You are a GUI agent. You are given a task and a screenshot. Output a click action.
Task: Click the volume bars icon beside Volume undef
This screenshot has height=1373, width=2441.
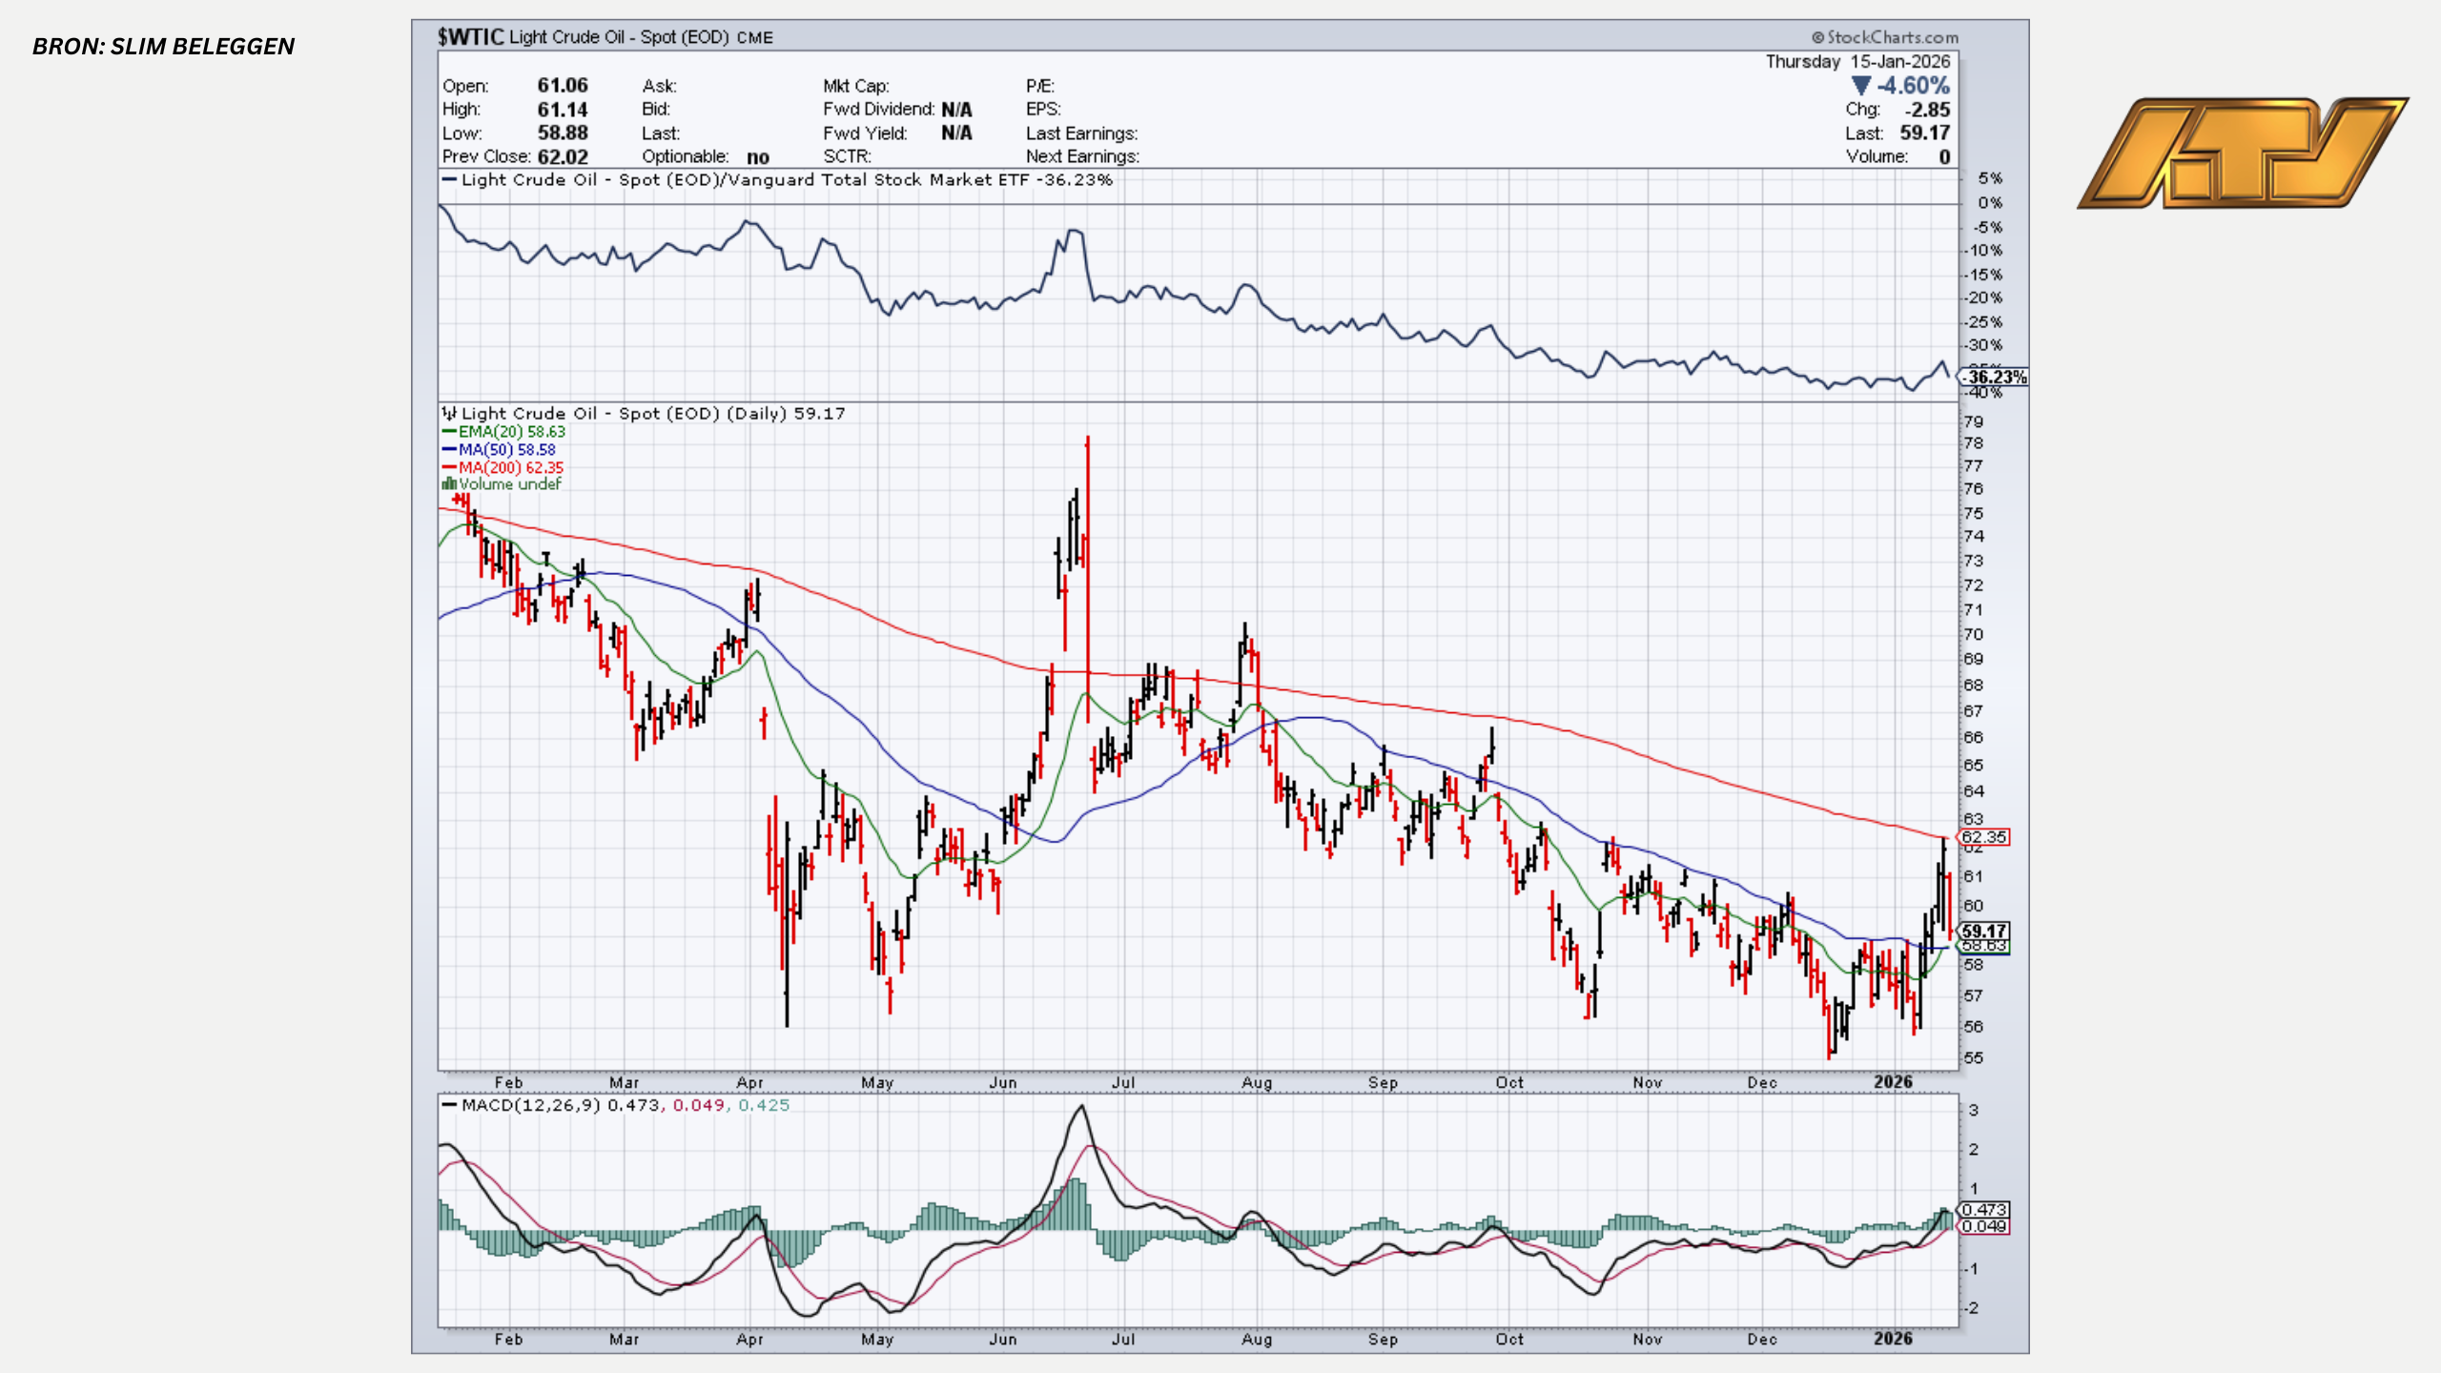tap(448, 484)
